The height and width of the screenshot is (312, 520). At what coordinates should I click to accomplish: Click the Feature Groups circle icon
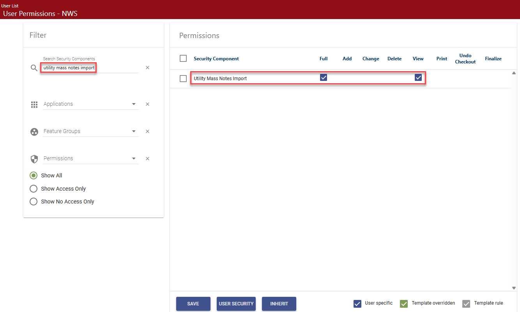coord(34,131)
